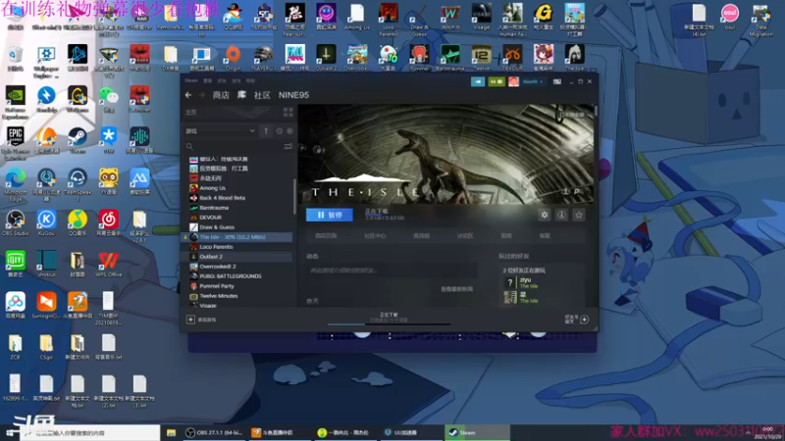Click the add a game plus icon
This screenshot has height=441, width=785.
click(x=190, y=319)
